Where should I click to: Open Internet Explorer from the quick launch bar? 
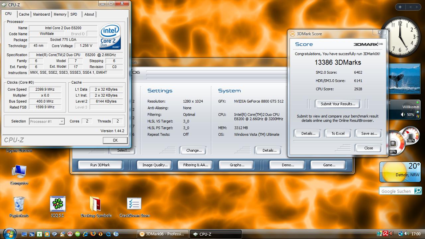click(x=85, y=234)
